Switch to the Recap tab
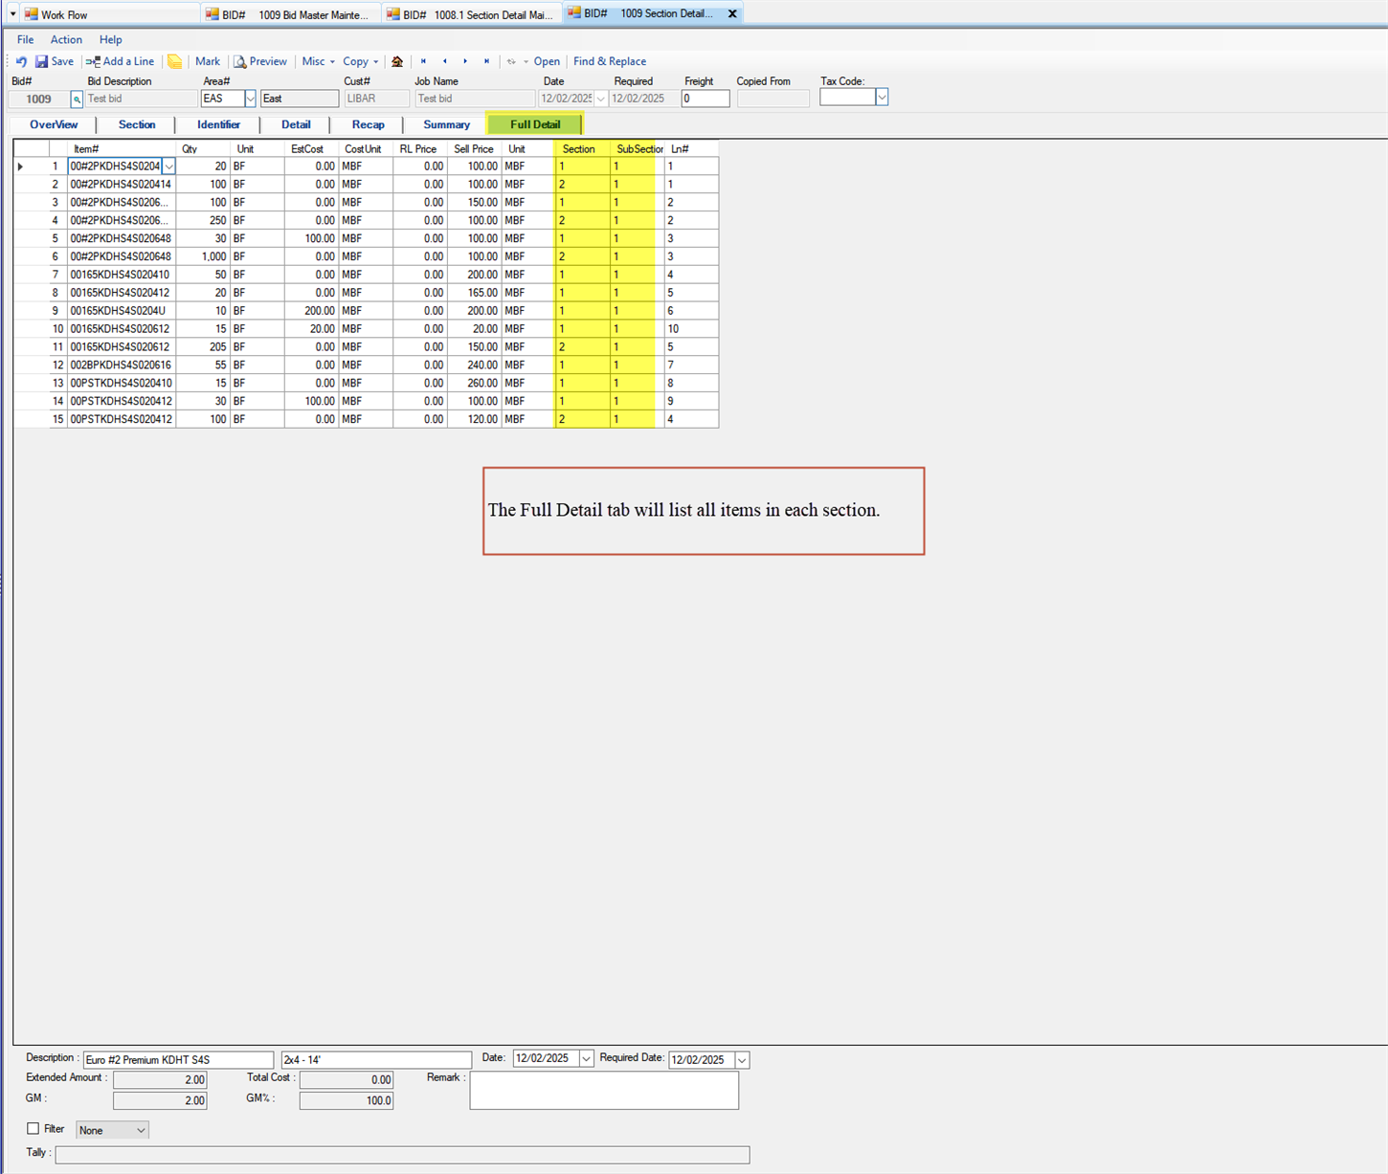The width and height of the screenshot is (1388, 1174). [x=368, y=124]
